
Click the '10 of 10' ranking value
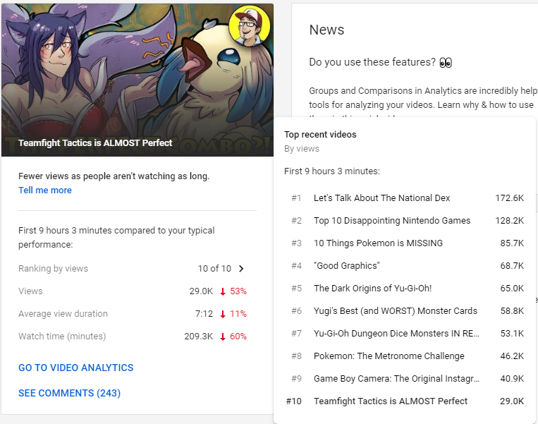[214, 269]
